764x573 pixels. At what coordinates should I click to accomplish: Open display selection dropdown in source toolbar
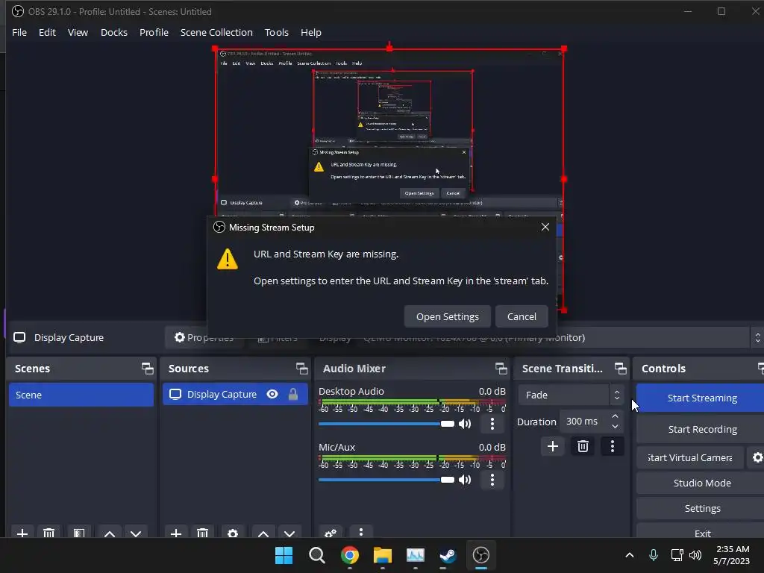click(x=757, y=337)
